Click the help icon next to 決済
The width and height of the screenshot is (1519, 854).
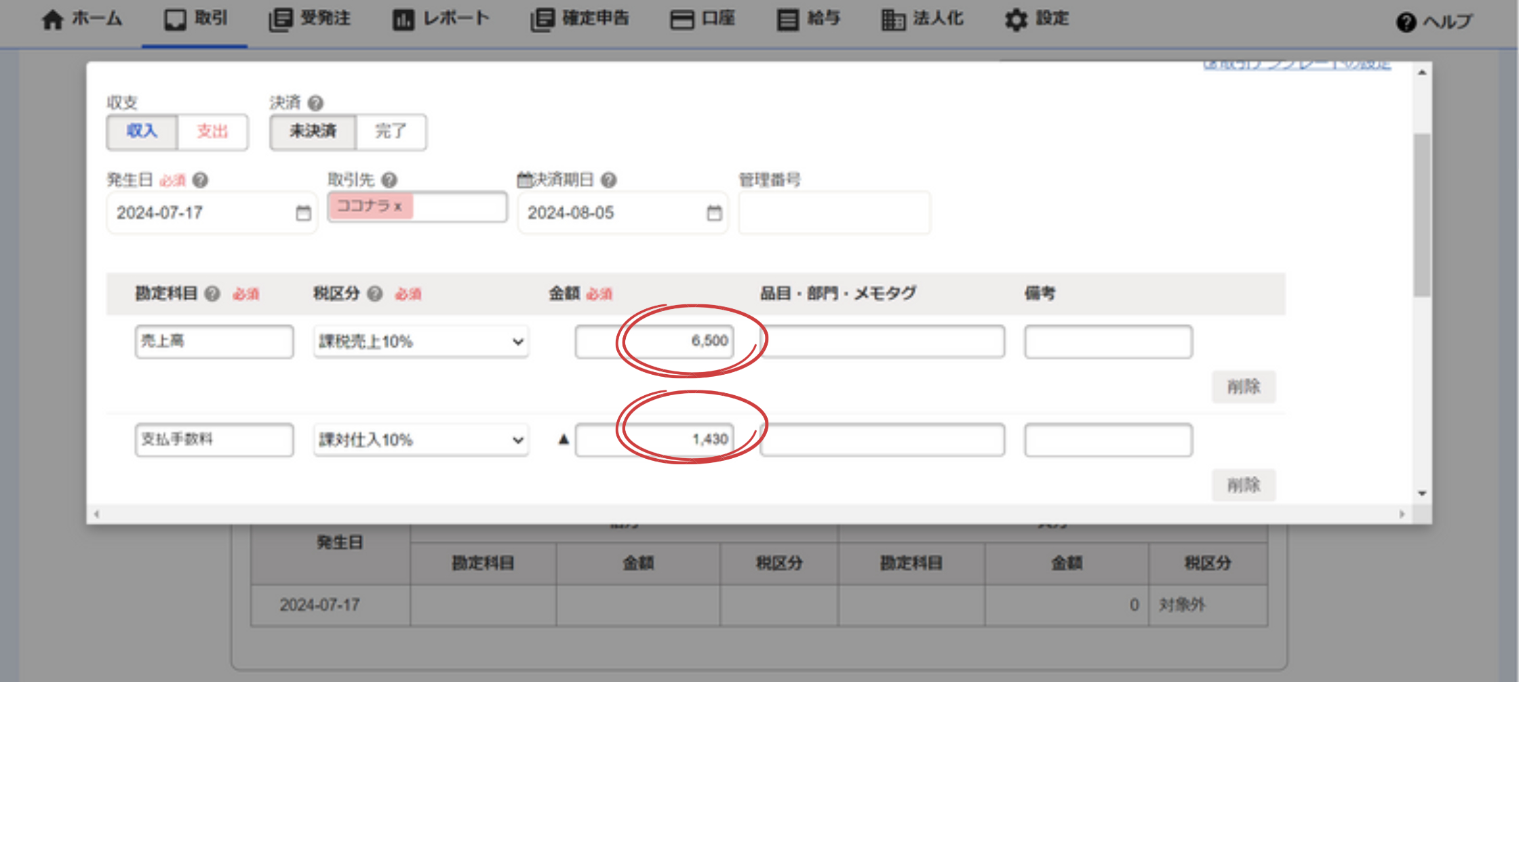pyautogui.click(x=315, y=103)
